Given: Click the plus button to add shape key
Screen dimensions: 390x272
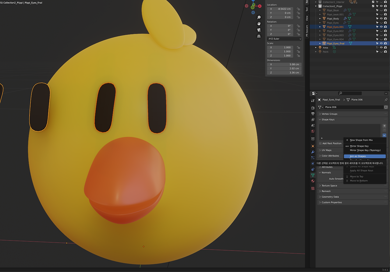Looking at the screenshot, I should 385,126.
